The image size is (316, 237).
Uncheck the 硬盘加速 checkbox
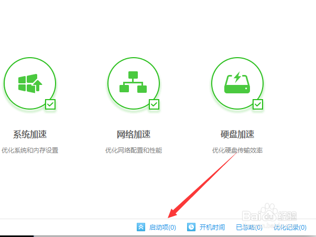258,104
